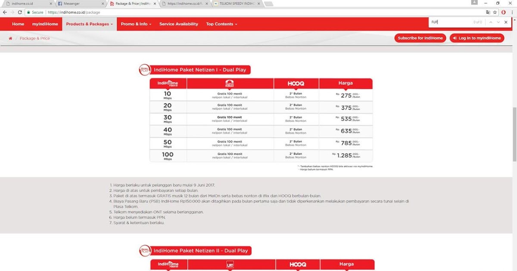
Task: Click the 50 Mbps speed cell
Action: 168,144
